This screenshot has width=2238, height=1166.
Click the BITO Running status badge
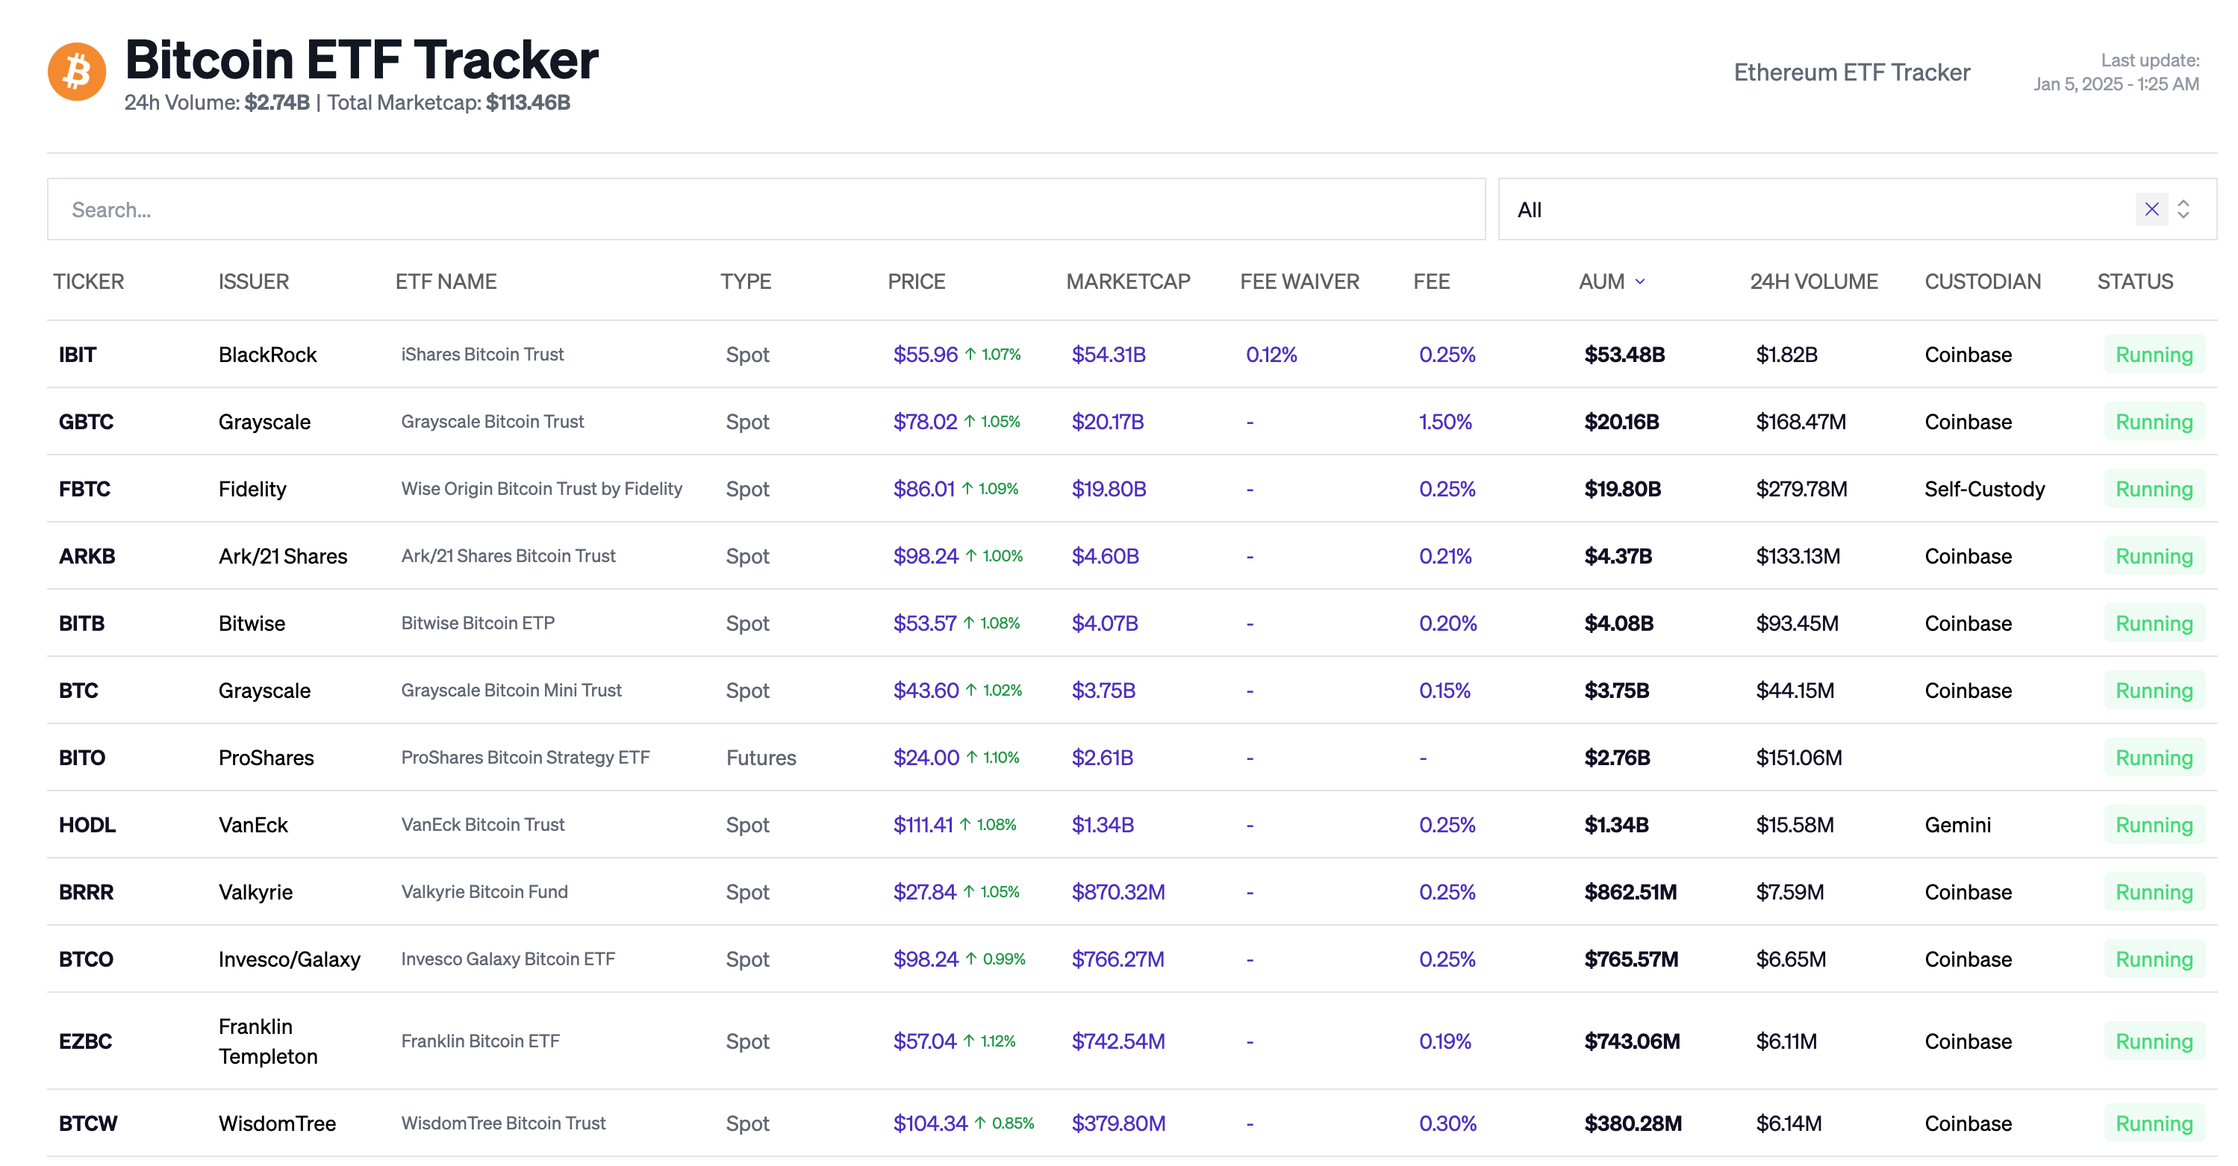coord(2154,758)
